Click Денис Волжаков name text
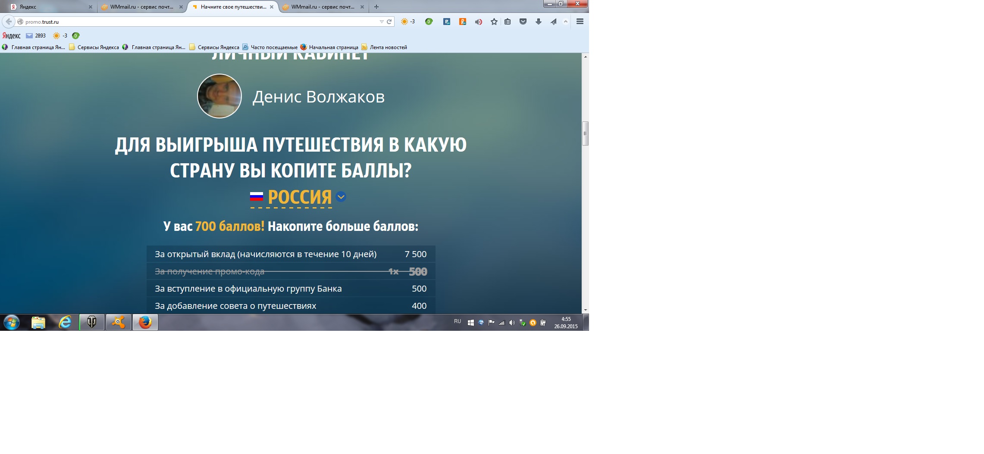The height and width of the screenshot is (454, 984). click(318, 97)
